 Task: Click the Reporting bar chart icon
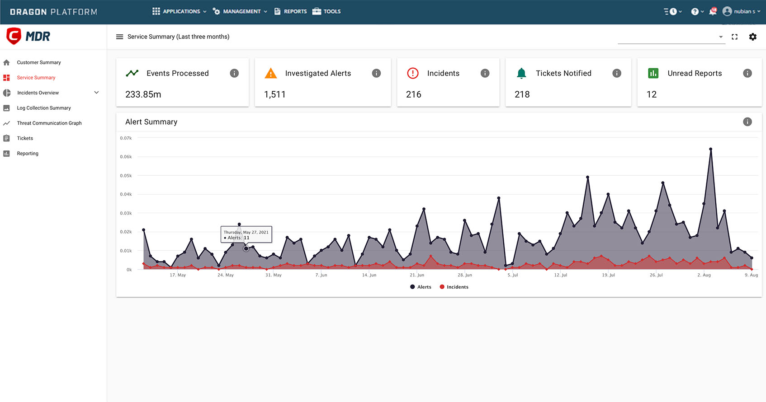point(6,154)
